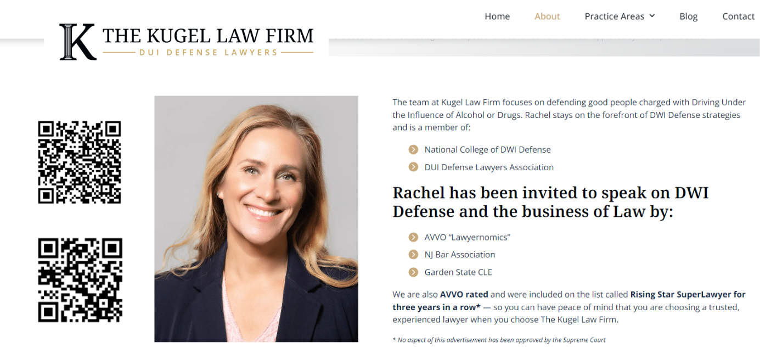The image size is (760, 359).
Task: Open the Home menu item
Action: (497, 16)
